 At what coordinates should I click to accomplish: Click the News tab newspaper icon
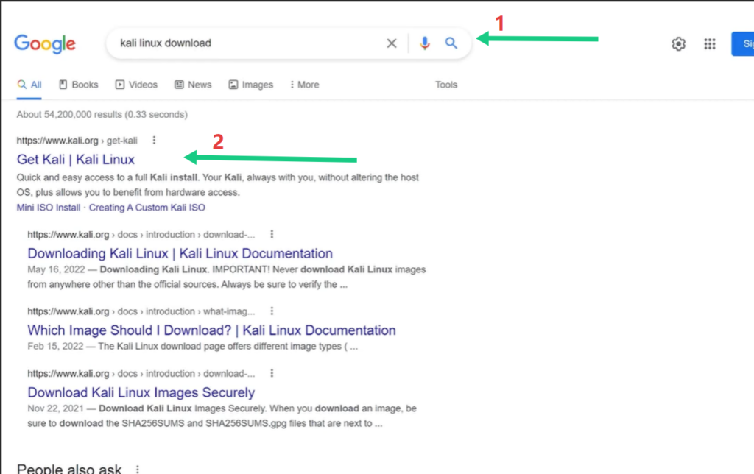tap(179, 85)
